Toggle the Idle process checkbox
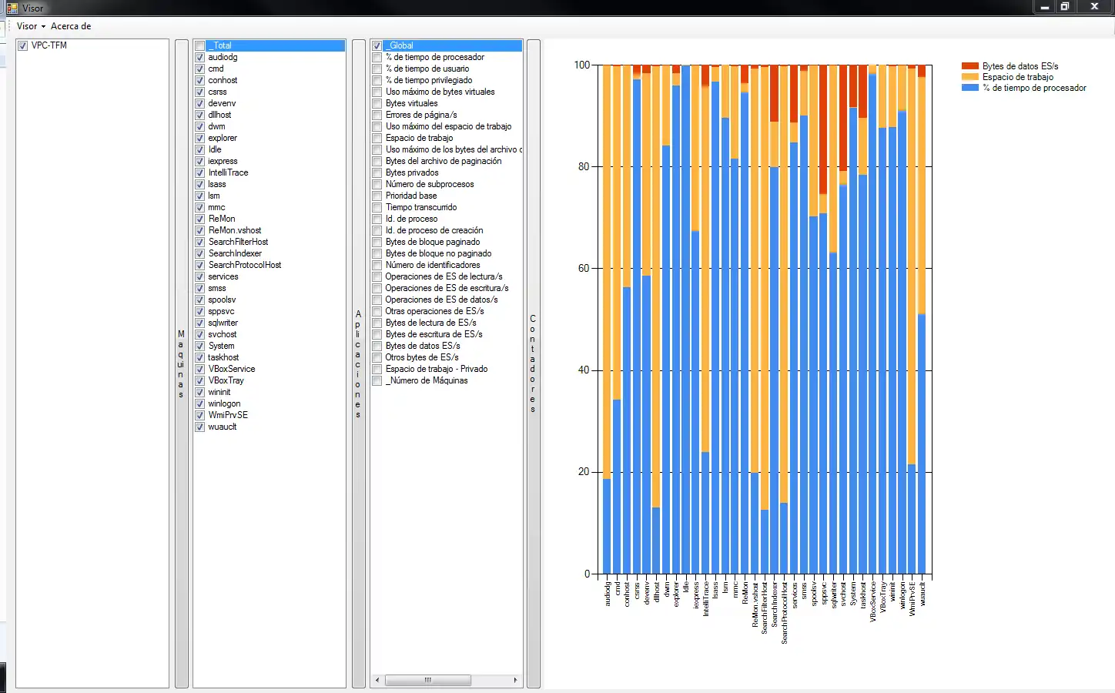The image size is (1115, 693). (200, 149)
